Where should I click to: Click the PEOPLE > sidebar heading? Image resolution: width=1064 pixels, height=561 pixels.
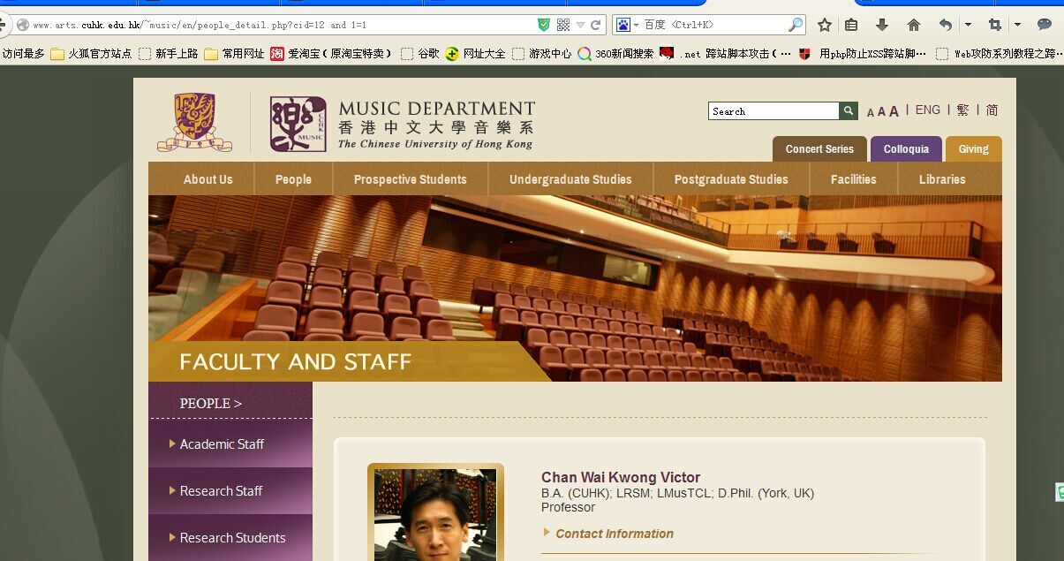211,403
